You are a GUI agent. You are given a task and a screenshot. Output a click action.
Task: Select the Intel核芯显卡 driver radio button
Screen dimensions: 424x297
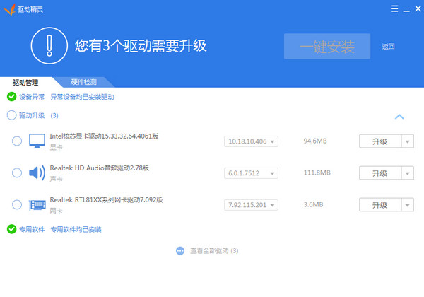(17, 141)
